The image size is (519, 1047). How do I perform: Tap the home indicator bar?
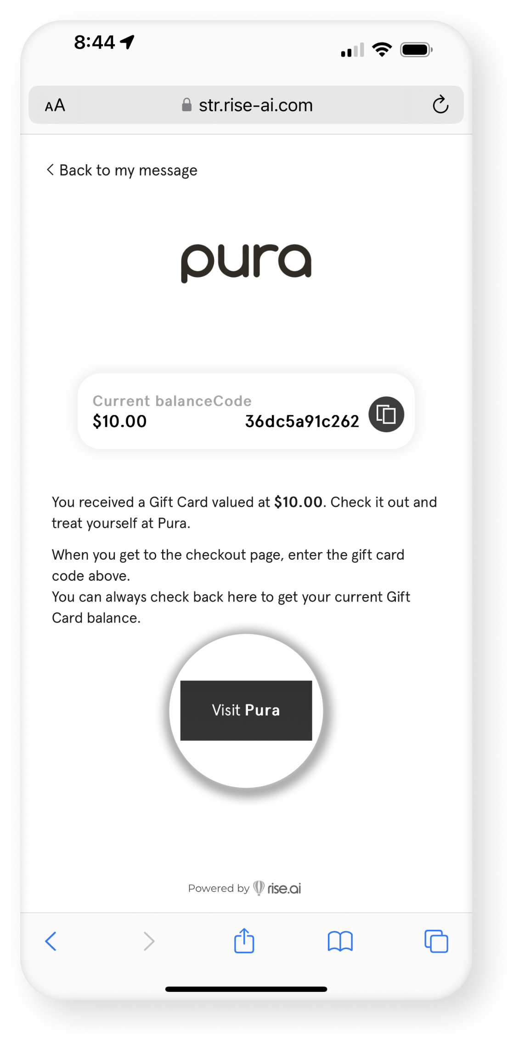246,989
